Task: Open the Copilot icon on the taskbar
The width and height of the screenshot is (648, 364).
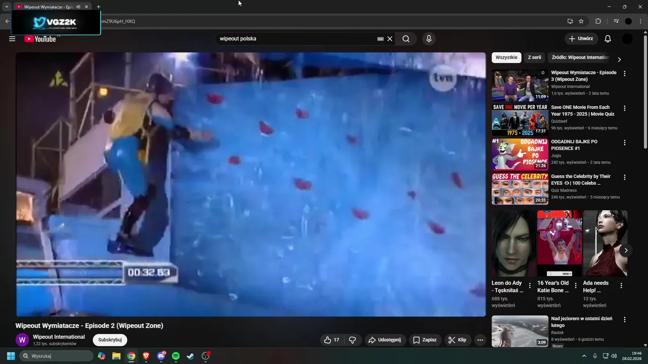Action: 102,356
